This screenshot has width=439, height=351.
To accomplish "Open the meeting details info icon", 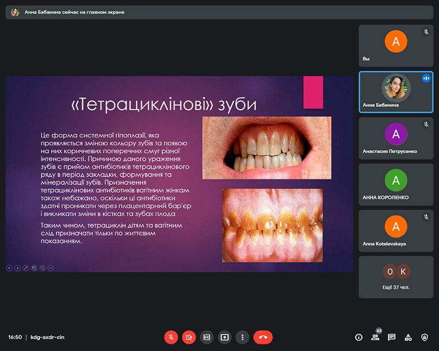I will 359,337.
